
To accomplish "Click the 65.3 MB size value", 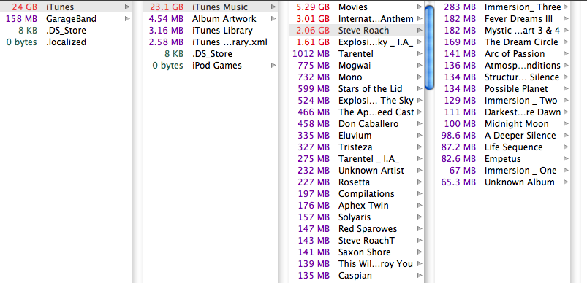I will (458, 182).
